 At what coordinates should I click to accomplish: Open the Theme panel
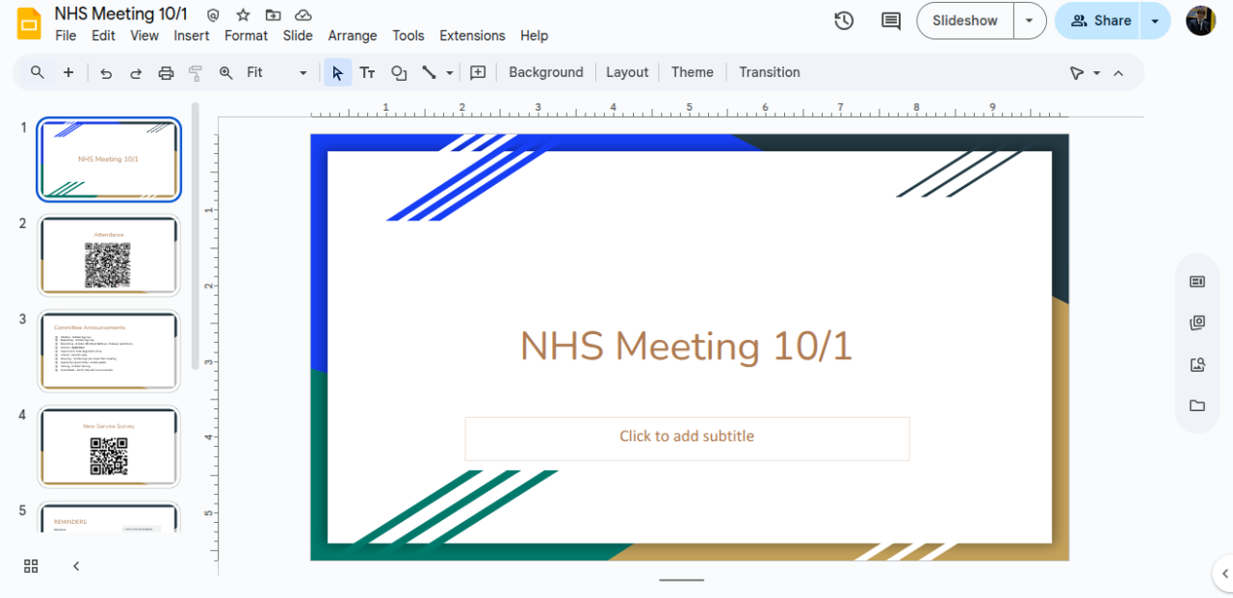[x=693, y=72]
